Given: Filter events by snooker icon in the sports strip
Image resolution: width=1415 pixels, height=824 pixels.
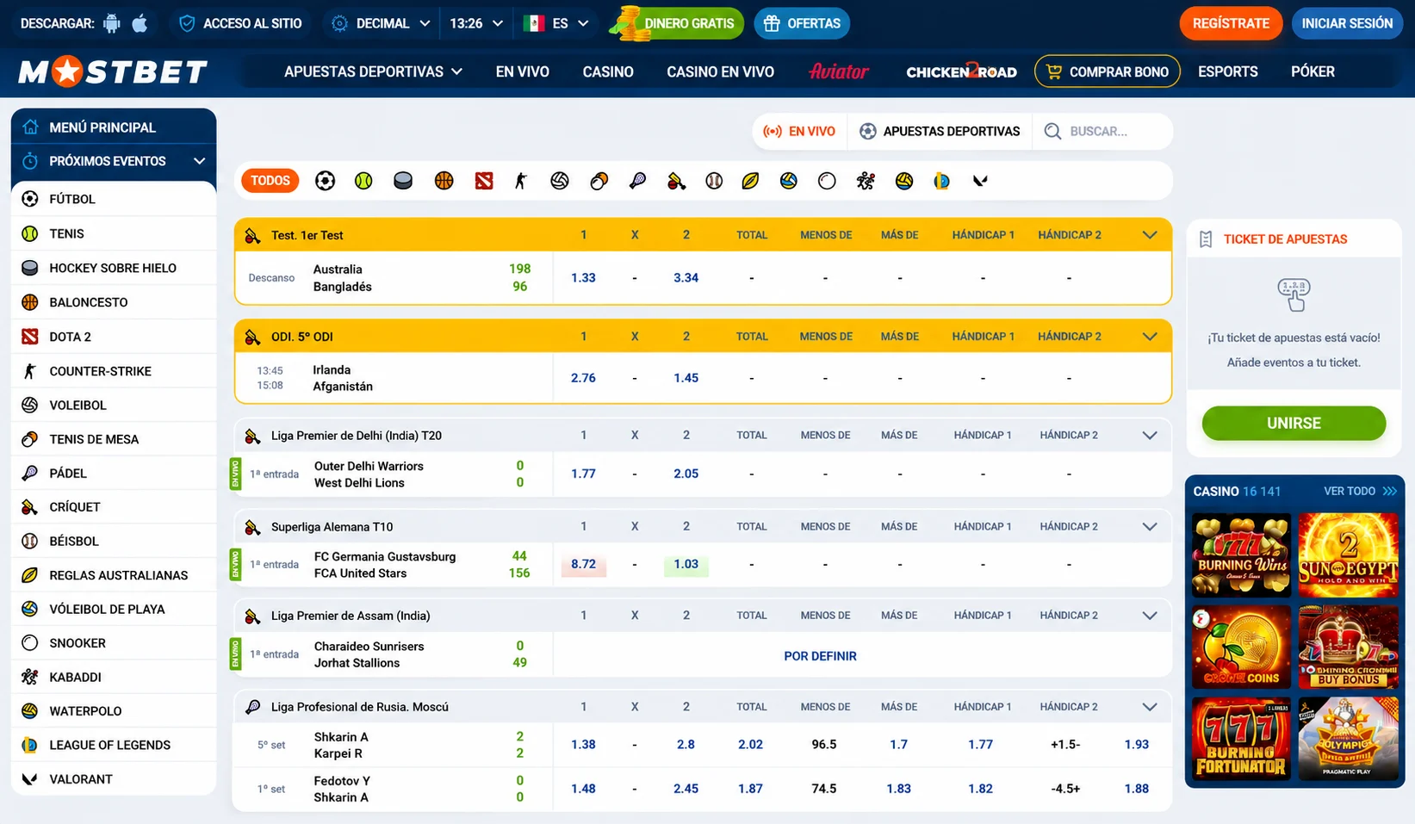Looking at the screenshot, I should click(x=827, y=181).
